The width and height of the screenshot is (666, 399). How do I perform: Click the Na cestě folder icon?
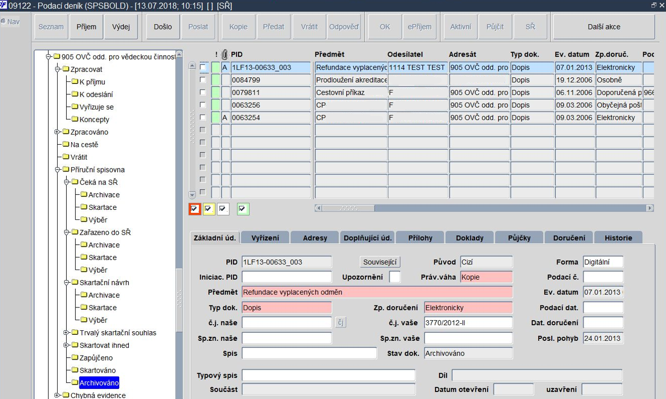66,145
